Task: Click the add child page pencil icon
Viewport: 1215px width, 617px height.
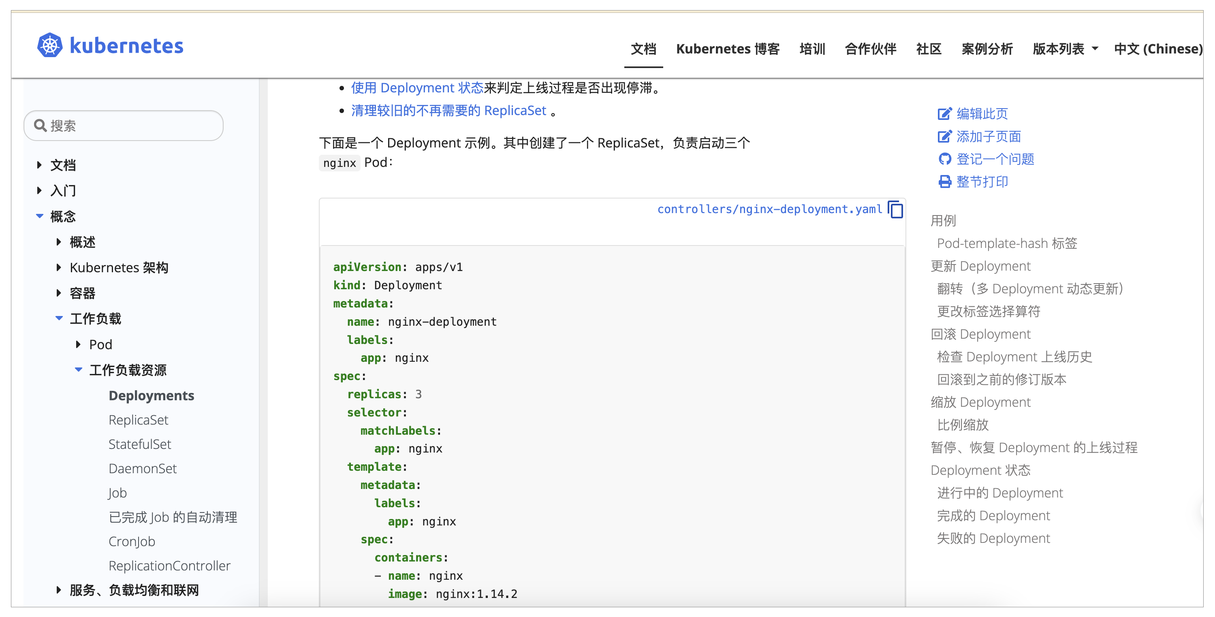Action: (x=945, y=137)
